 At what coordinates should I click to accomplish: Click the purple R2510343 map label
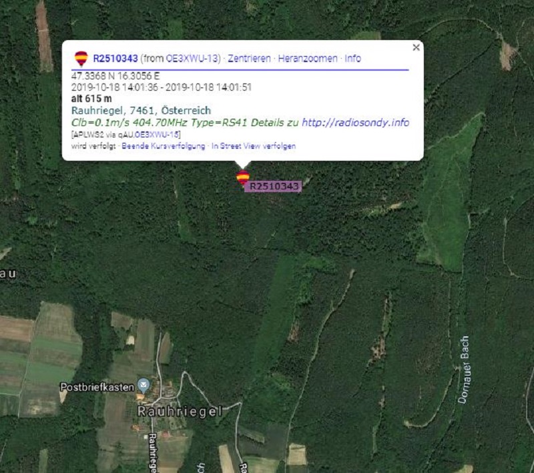[273, 187]
